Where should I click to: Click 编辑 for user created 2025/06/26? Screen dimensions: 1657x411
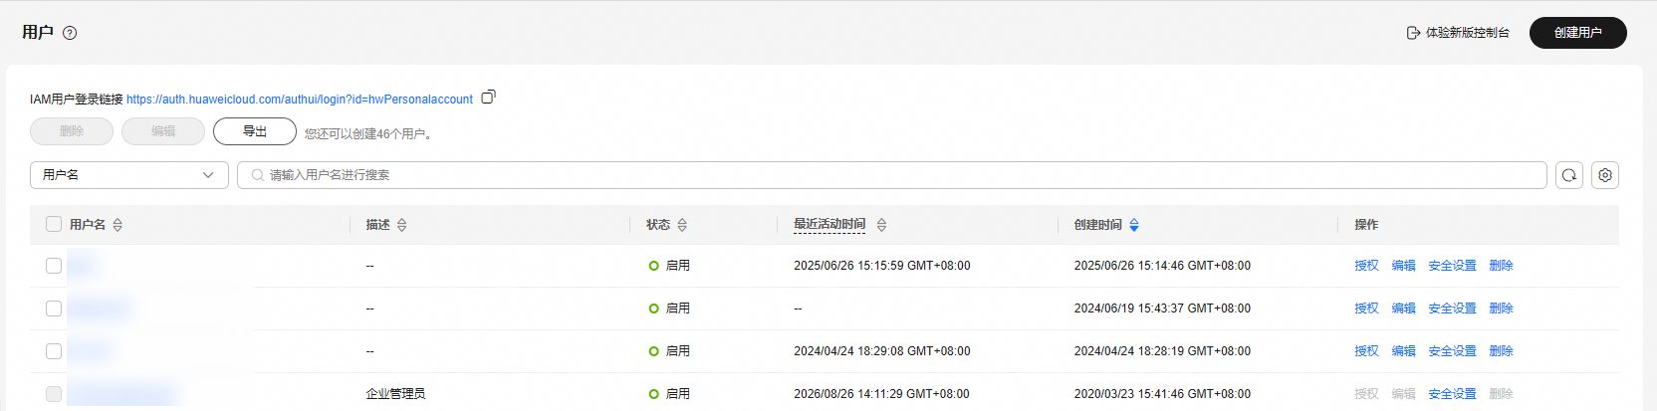point(1403,266)
